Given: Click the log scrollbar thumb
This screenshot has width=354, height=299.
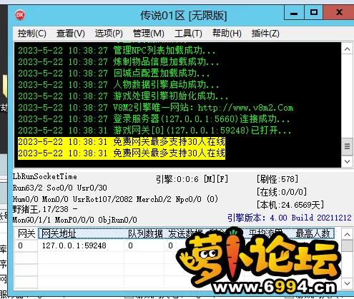Looking at the screenshot, I should pos(348,146).
